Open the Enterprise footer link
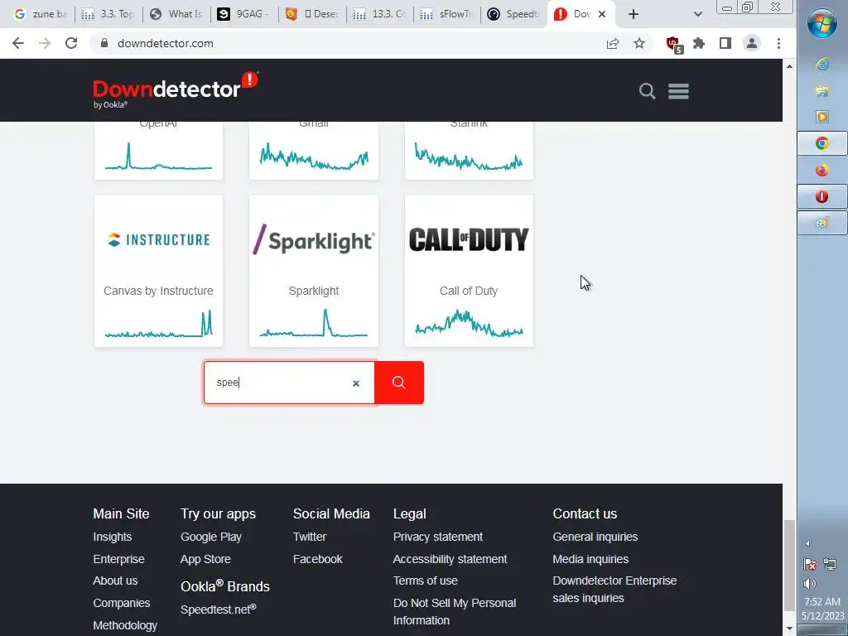This screenshot has width=848, height=636. (119, 559)
